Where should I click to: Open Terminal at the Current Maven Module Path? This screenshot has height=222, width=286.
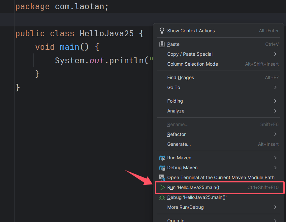tap(218, 177)
